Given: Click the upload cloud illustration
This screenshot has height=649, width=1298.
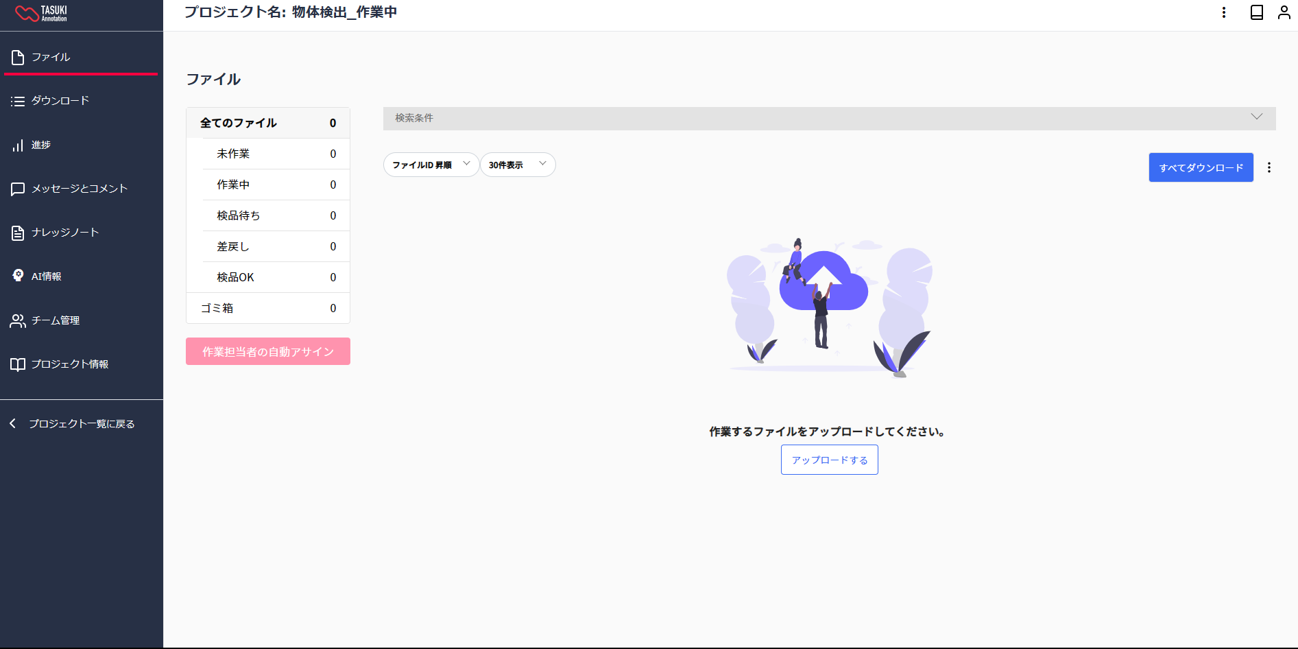Looking at the screenshot, I should (x=829, y=307).
